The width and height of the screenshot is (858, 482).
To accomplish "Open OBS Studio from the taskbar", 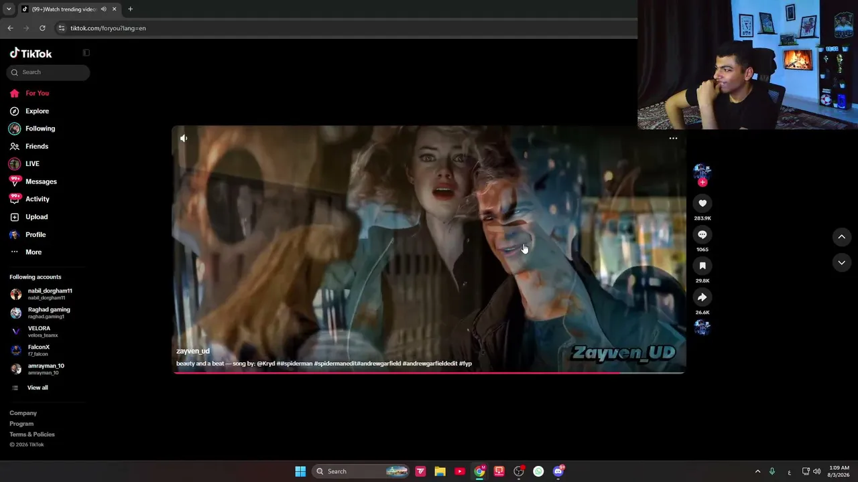I will pyautogui.click(x=519, y=471).
